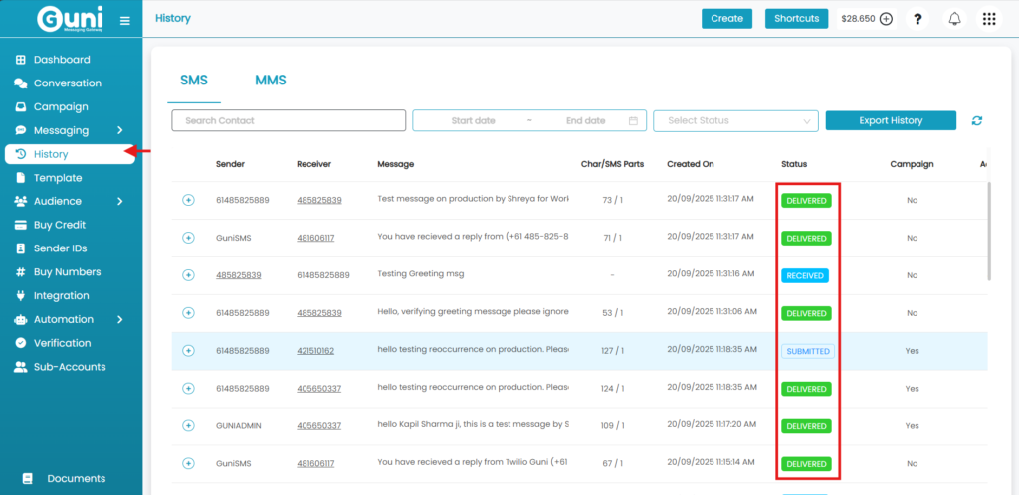1019x495 pixels.
Task: Open the apps grid icon
Action: [988, 19]
